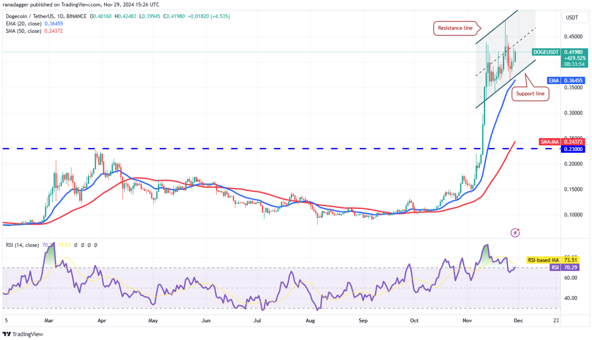Click the Dec label on the time axis
The width and height of the screenshot is (592, 340).
[519, 320]
